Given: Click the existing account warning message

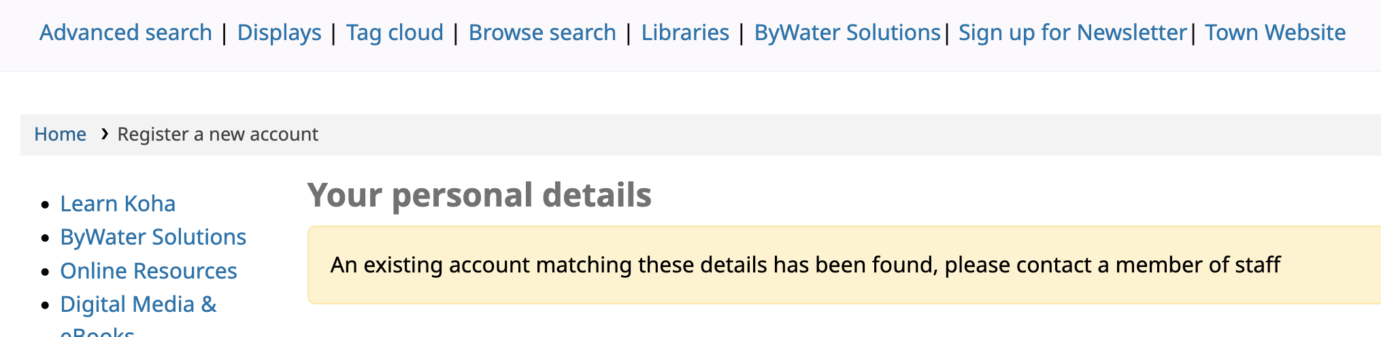Looking at the screenshot, I should coord(805,265).
